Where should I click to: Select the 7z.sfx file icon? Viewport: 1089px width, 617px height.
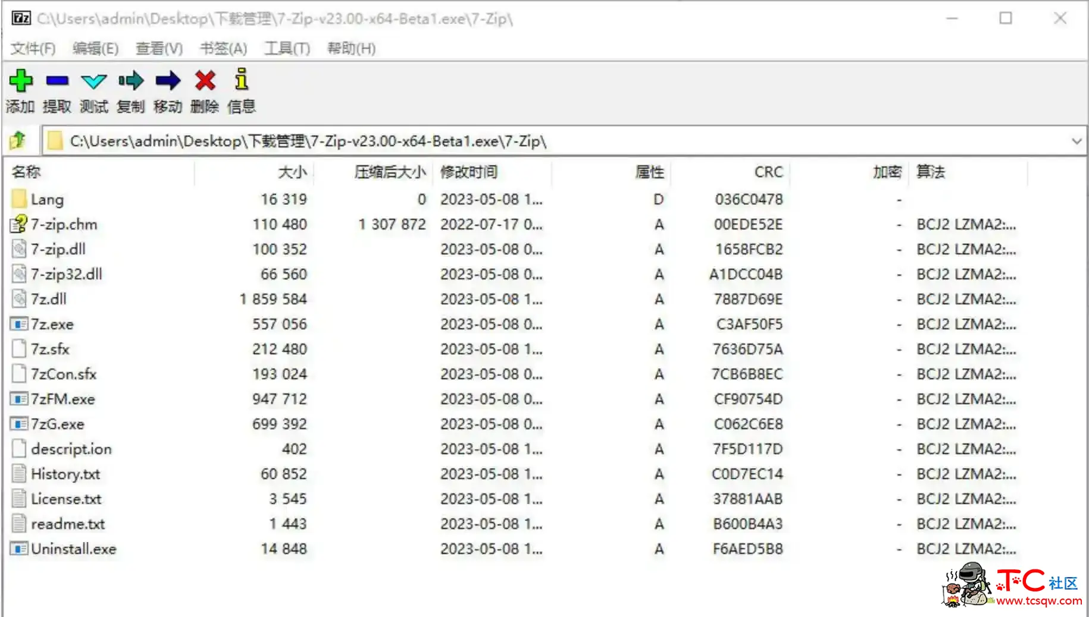click(x=19, y=349)
